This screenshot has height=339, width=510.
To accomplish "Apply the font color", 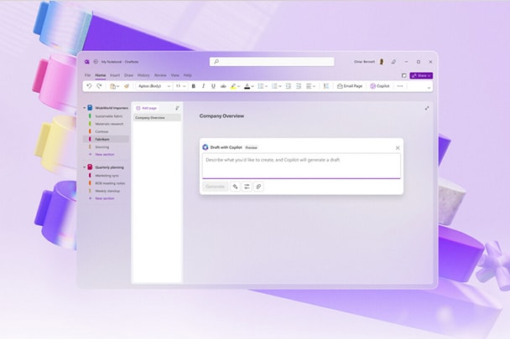I will [x=247, y=86].
